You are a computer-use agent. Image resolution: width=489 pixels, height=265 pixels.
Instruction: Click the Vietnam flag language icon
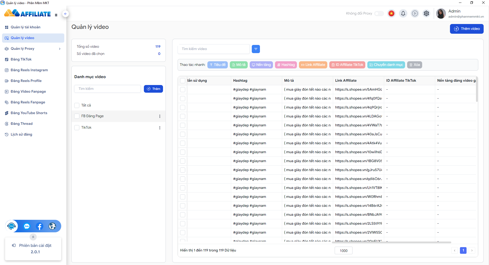pyautogui.click(x=391, y=13)
